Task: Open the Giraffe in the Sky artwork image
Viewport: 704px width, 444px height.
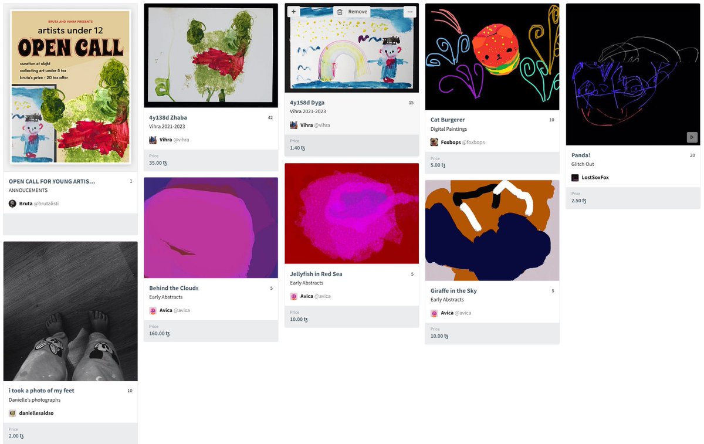Action: click(492, 231)
